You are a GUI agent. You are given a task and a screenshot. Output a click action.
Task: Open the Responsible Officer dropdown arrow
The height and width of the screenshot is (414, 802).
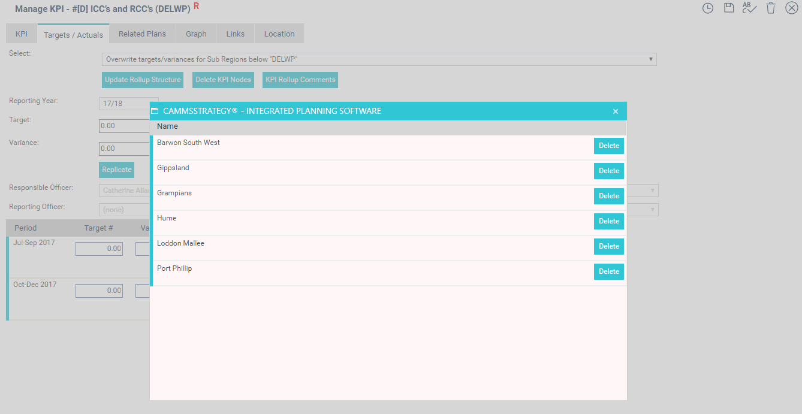[652, 191]
